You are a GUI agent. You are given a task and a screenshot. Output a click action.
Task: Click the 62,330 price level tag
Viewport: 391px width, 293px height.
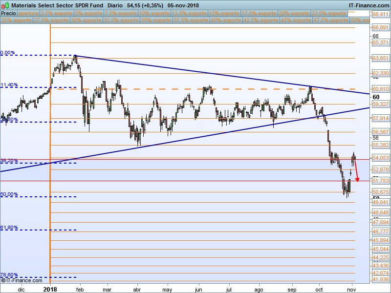tap(381, 73)
